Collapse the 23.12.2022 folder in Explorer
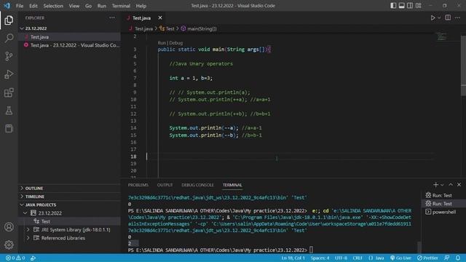 (22, 28)
